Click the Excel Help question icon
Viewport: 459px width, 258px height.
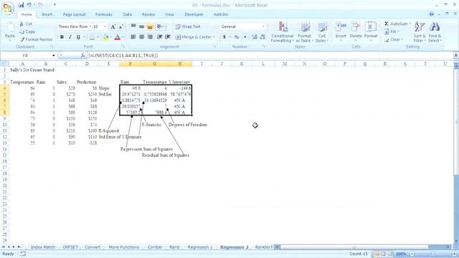click(x=432, y=14)
